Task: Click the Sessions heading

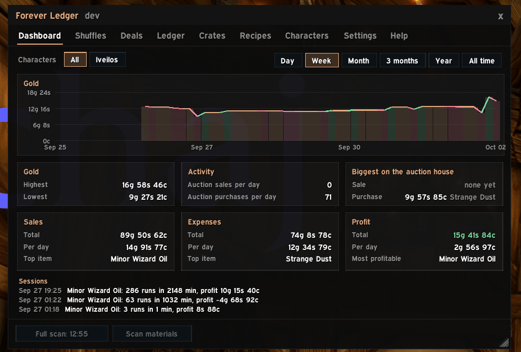Action: [x=33, y=281]
